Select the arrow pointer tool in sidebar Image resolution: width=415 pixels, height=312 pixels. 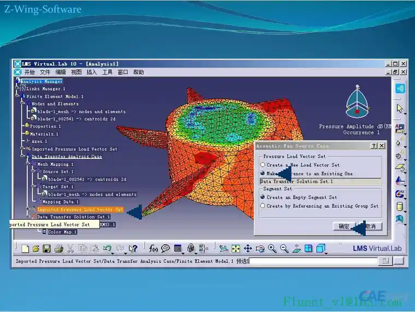(399, 109)
